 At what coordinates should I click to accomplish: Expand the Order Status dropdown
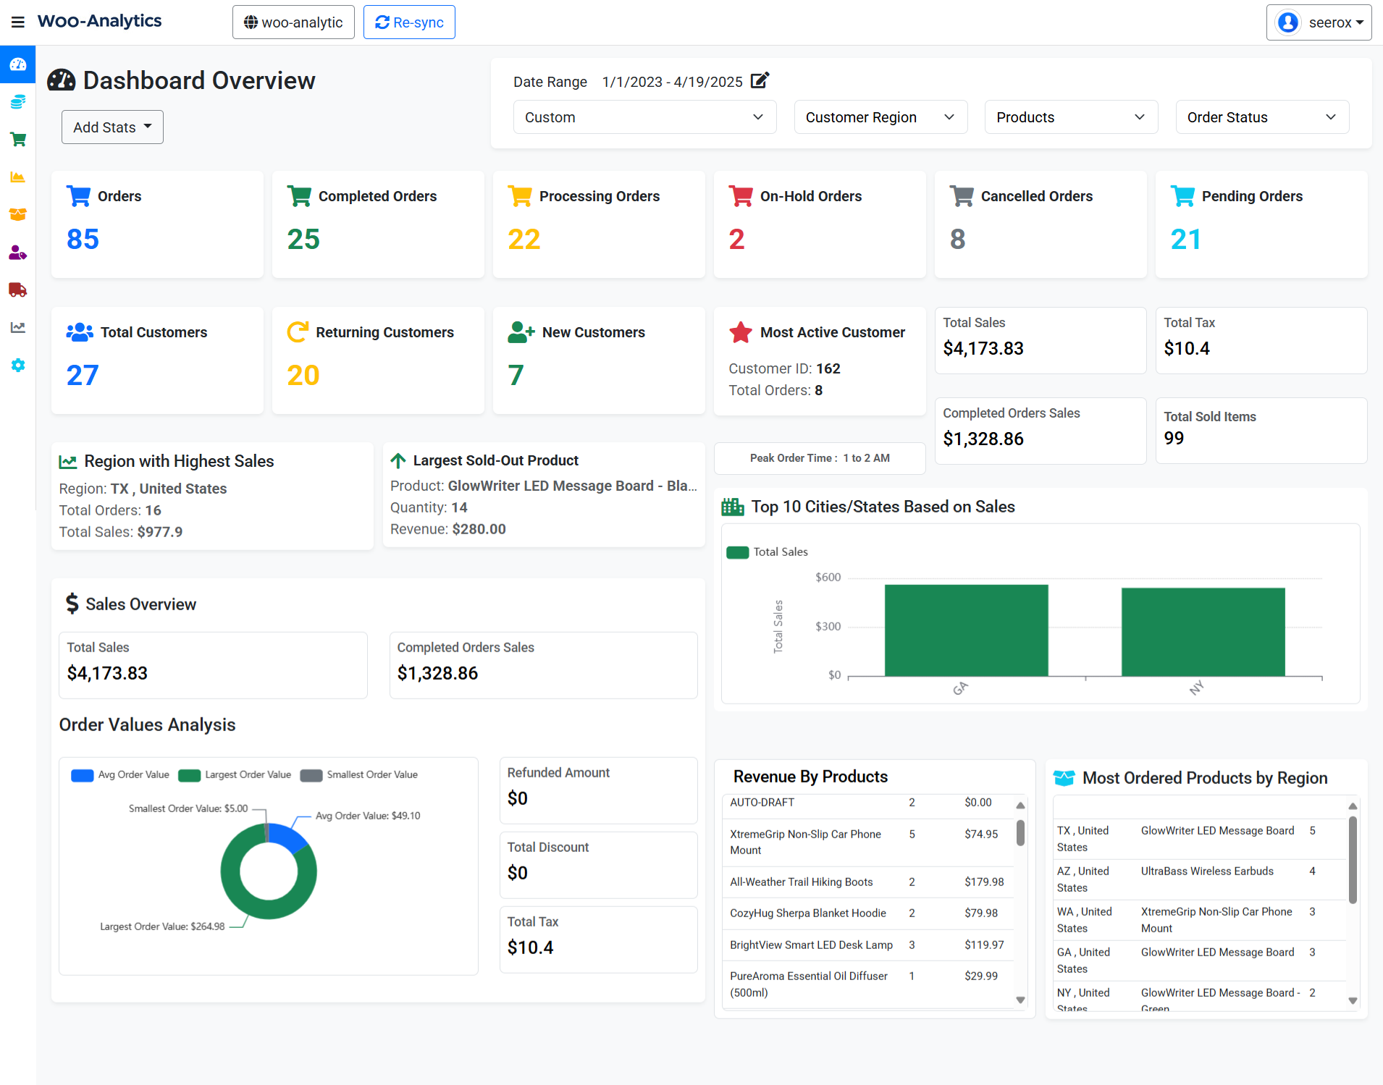click(x=1261, y=117)
